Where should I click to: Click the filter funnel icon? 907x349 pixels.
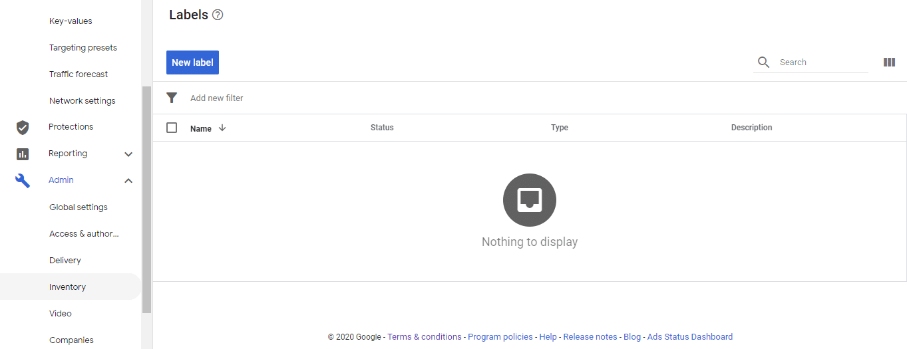coord(172,98)
